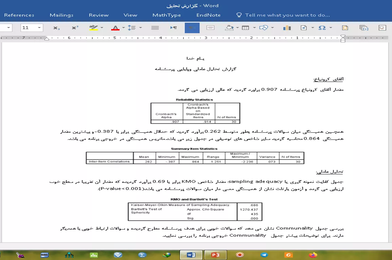Apply superscript formatting
Viewport: 392px width, 260px height.
pyautogui.click(x=75, y=28)
